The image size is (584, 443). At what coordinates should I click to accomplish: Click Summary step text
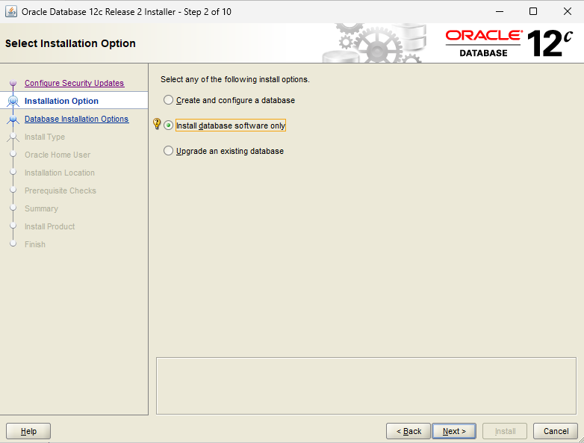coord(41,208)
